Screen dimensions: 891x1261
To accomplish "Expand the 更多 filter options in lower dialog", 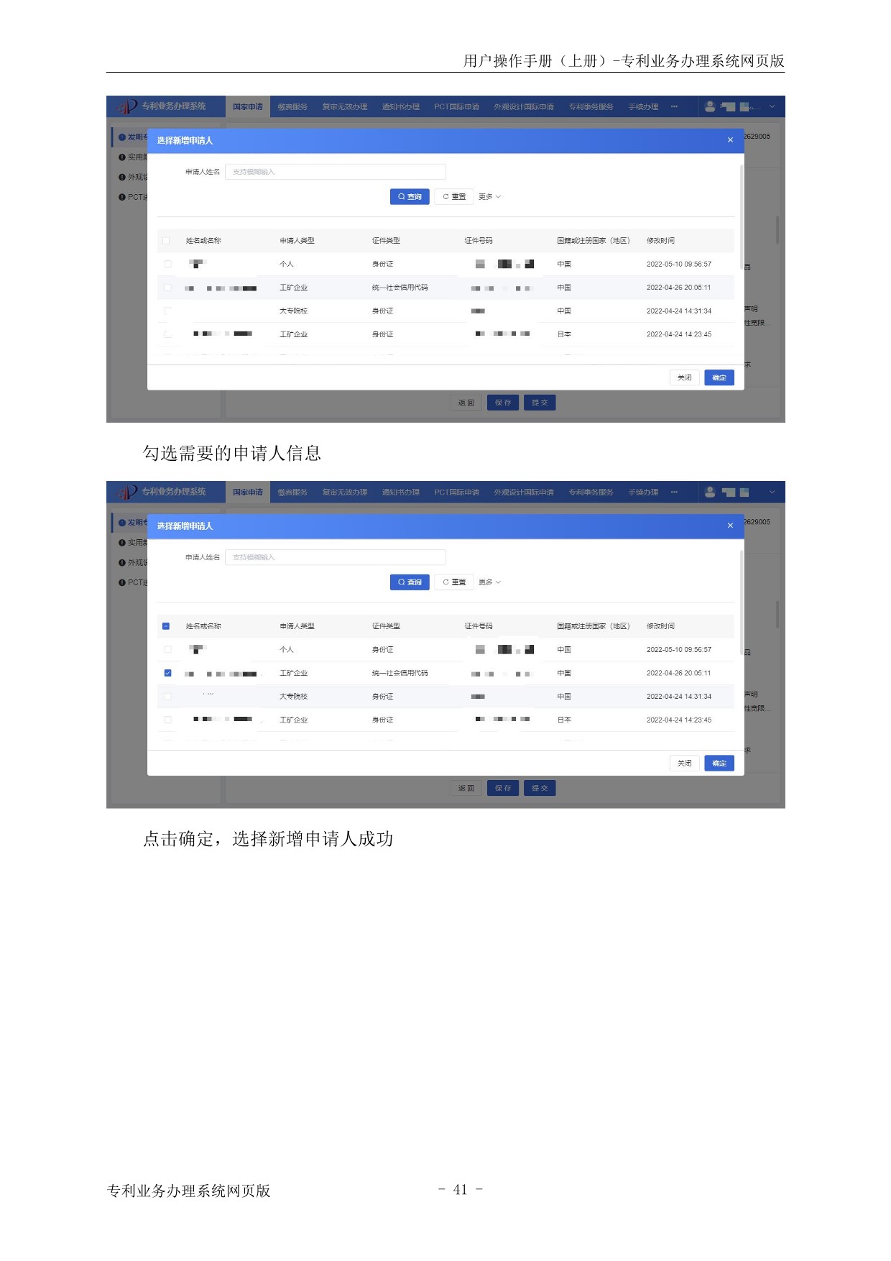I will click(x=489, y=582).
